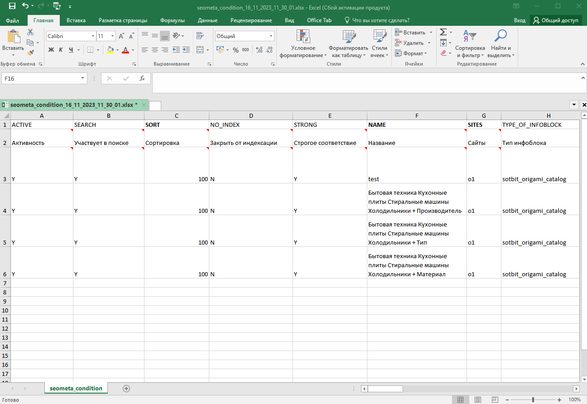Click the Clear eraser icon
587x404 pixels.
pyautogui.click(x=443, y=53)
